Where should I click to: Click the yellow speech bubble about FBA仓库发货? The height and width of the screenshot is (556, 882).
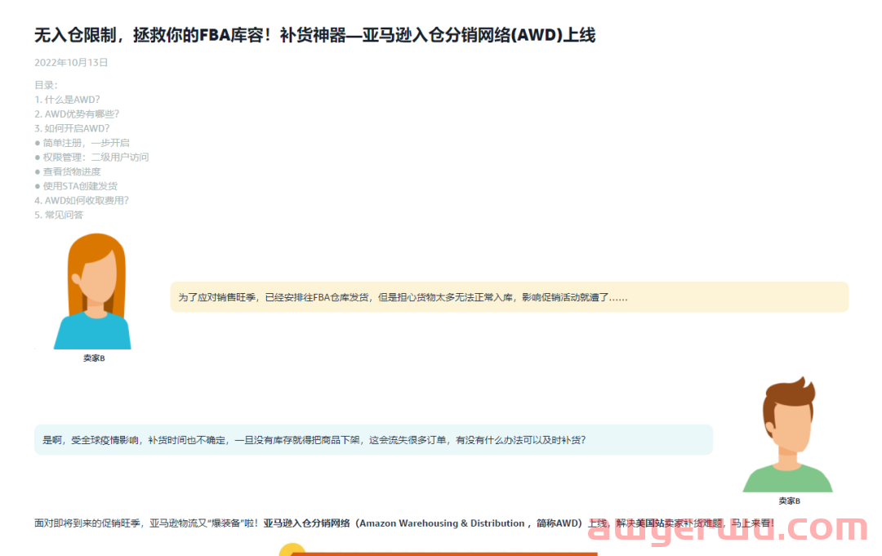[x=509, y=297]
